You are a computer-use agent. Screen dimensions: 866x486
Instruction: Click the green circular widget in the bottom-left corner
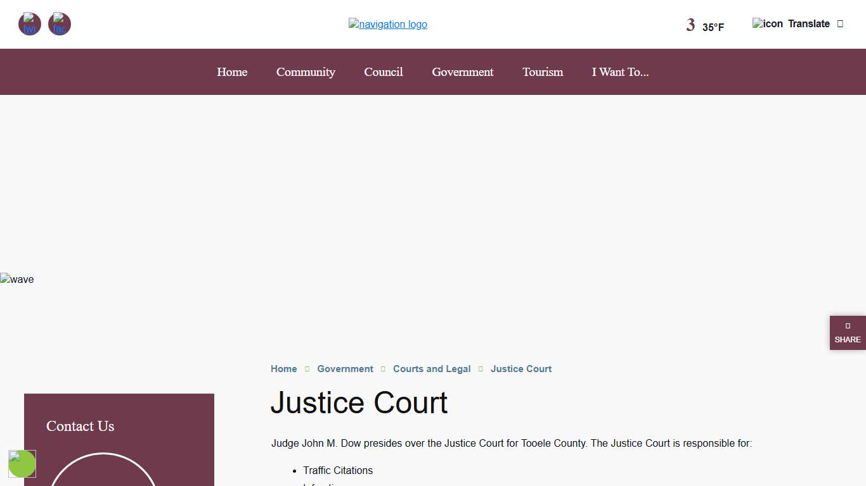22,464
